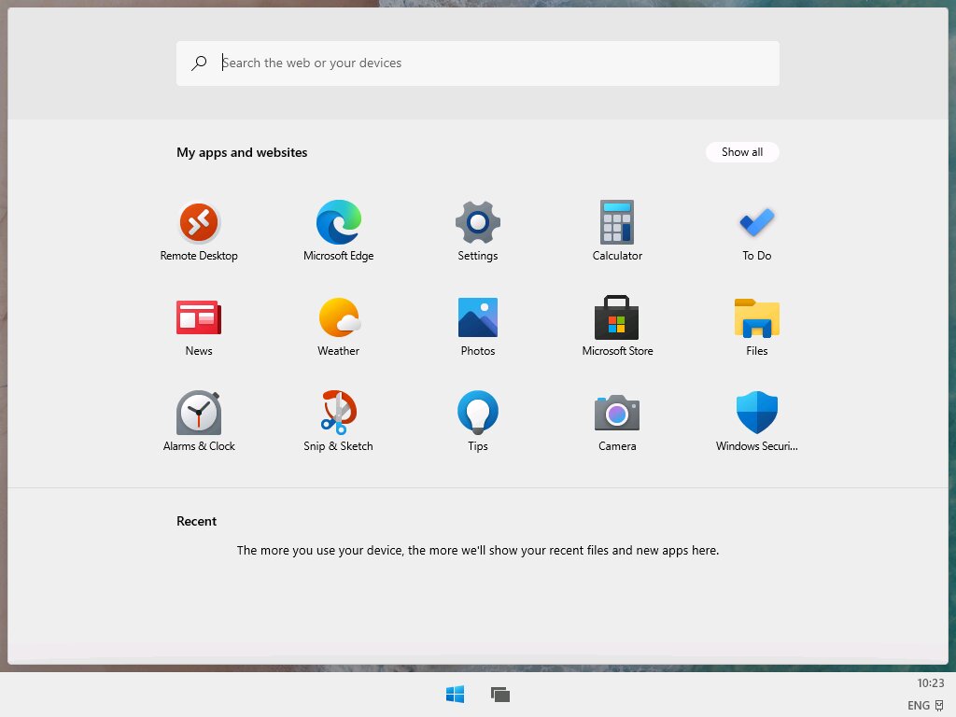The width and height of the screenshot is (956, 717).
Task: Open the News app
Action: 199,327
